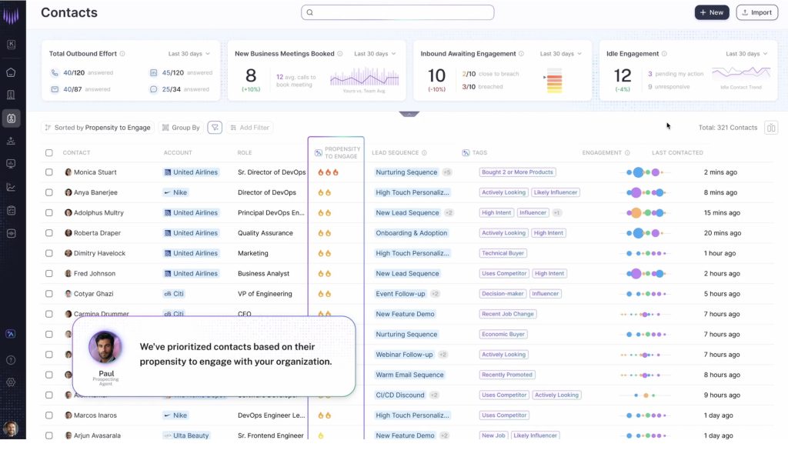Screen dimensions: 788x457
Task: Click the Import button
Action: point(756,12)
